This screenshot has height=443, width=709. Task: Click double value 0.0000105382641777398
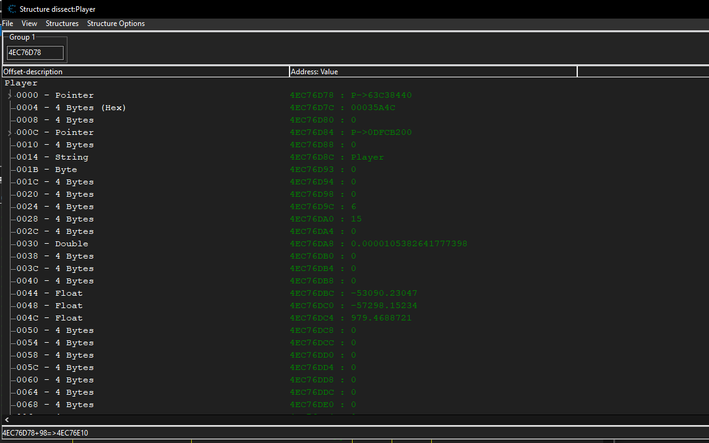pos(409,244)
